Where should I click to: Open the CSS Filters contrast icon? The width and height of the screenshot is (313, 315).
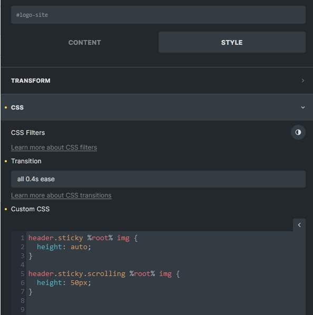pos(298,132)
